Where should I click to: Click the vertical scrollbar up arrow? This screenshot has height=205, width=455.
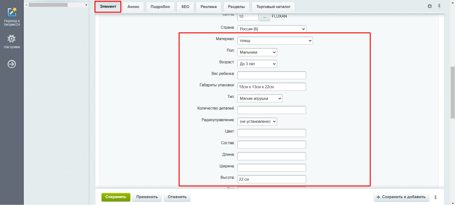click(453, 2)
